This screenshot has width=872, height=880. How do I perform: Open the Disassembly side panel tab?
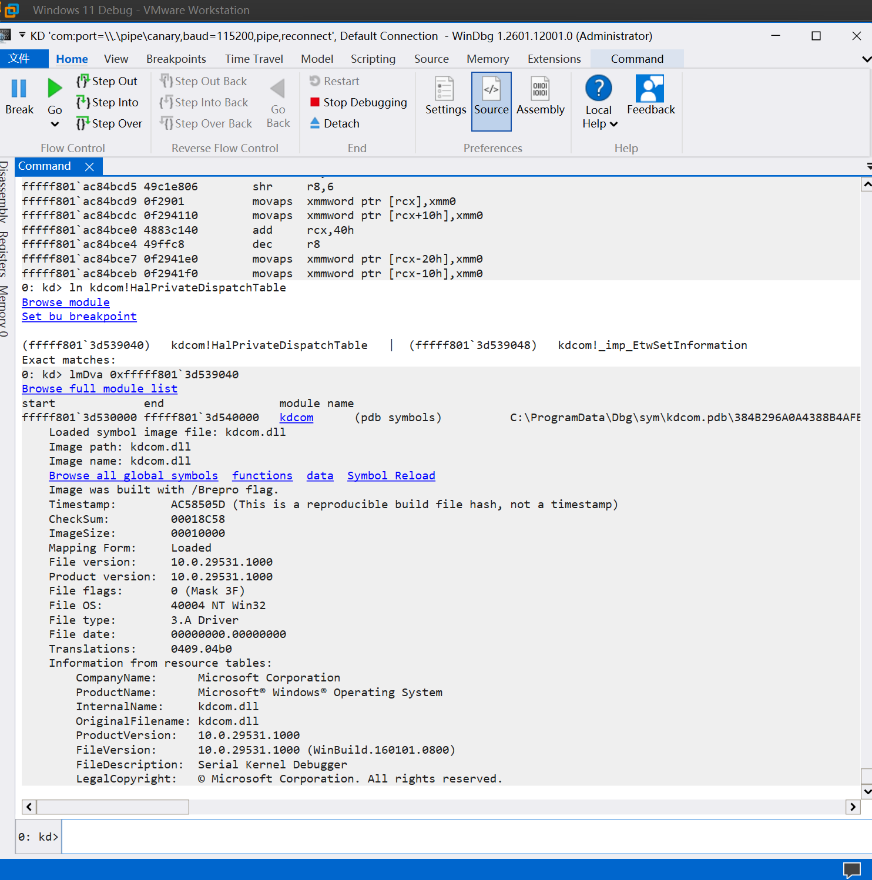[4, 192]
